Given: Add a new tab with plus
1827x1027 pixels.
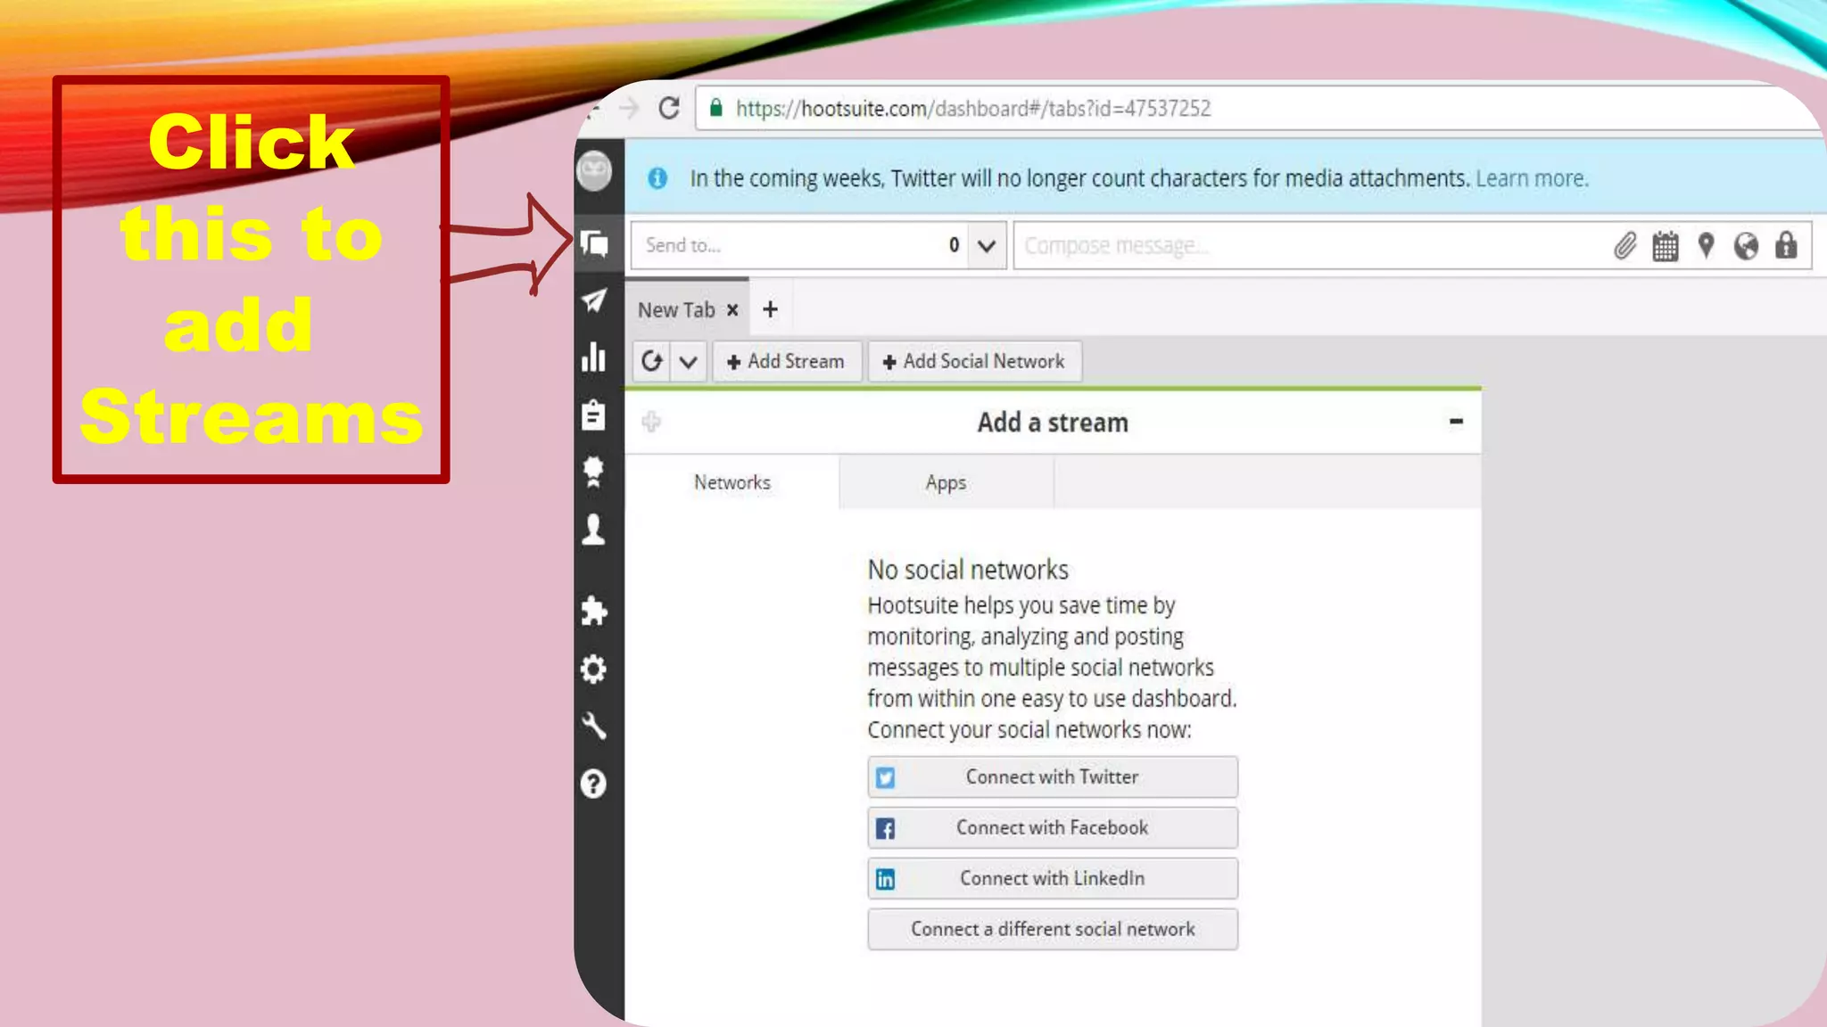Looking at the screenshot, I should coord(770,309).
